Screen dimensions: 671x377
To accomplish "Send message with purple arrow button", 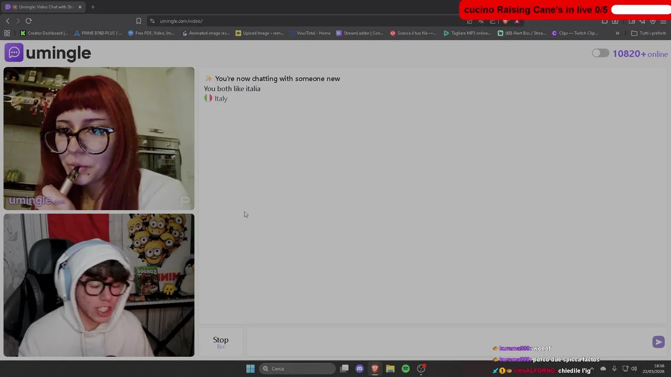I will [x=658, y=342].
